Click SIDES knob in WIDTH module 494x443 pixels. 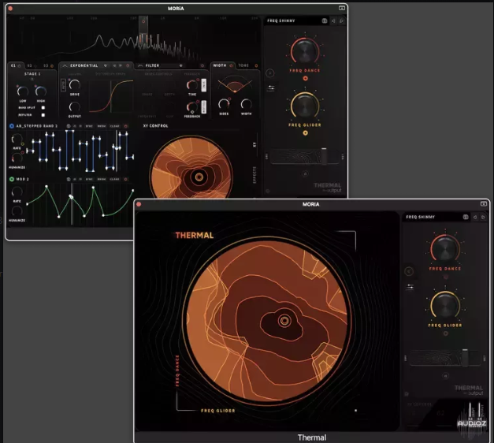(224, 104)
